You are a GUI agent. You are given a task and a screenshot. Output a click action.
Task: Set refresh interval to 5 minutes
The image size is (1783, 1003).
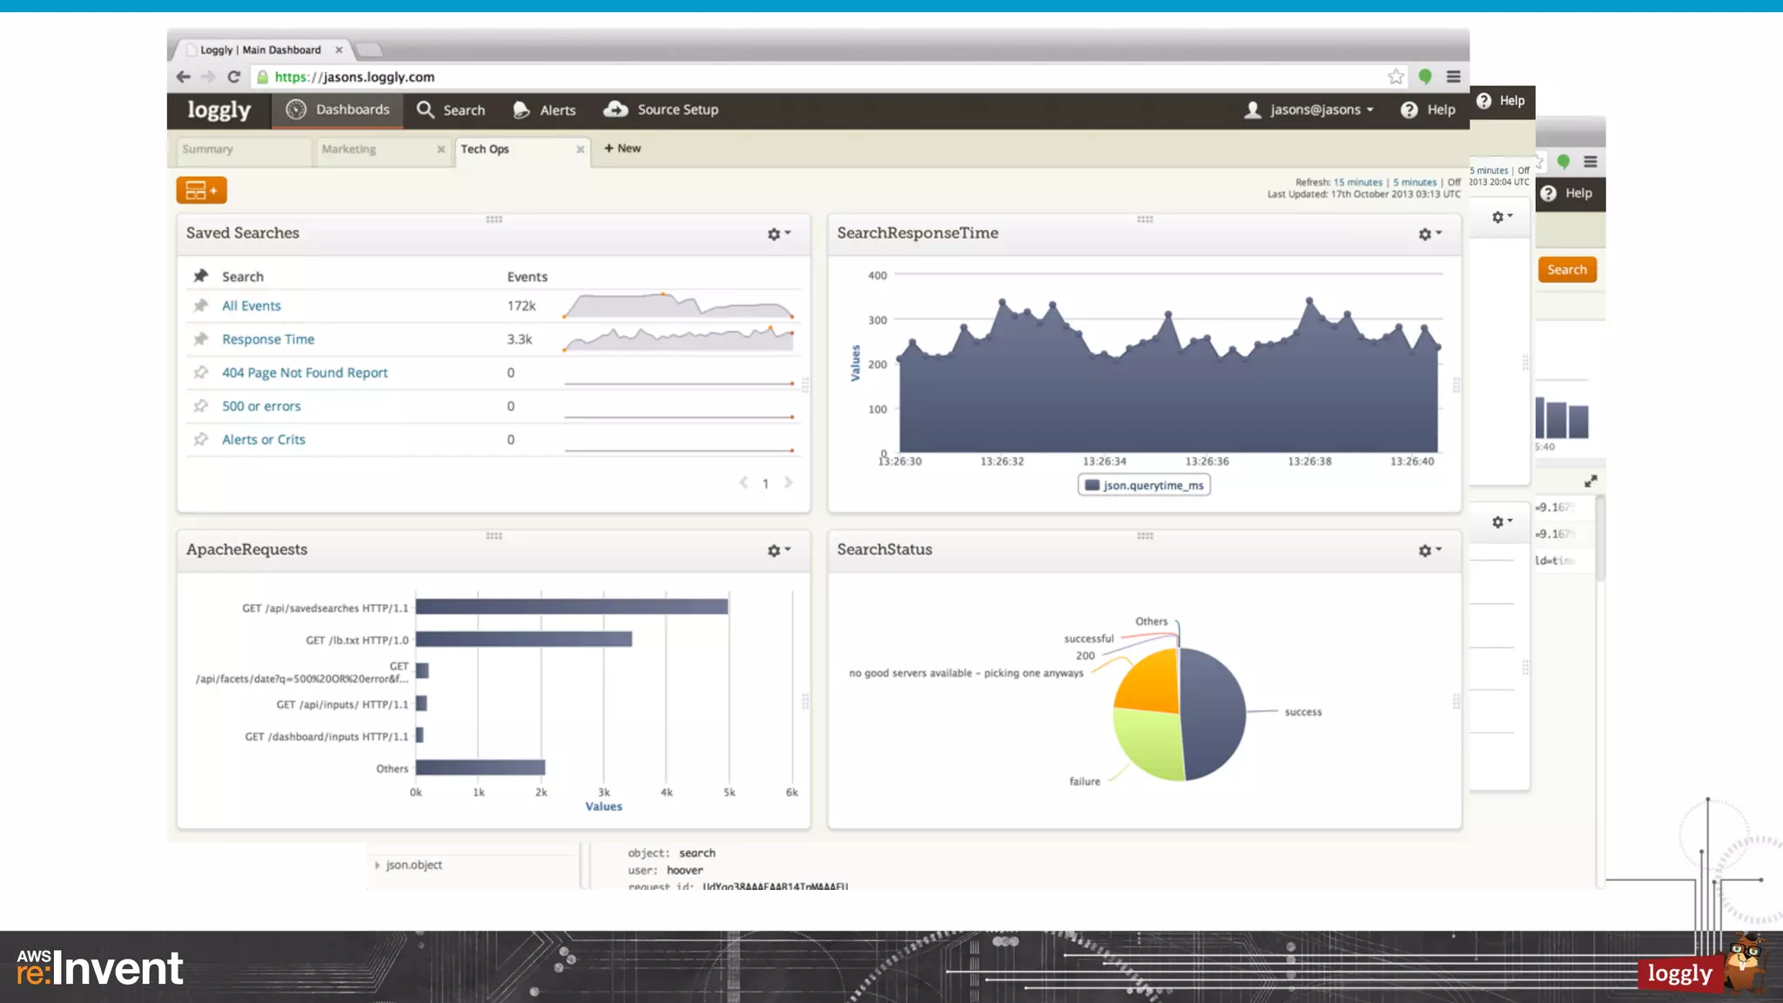1414,182
